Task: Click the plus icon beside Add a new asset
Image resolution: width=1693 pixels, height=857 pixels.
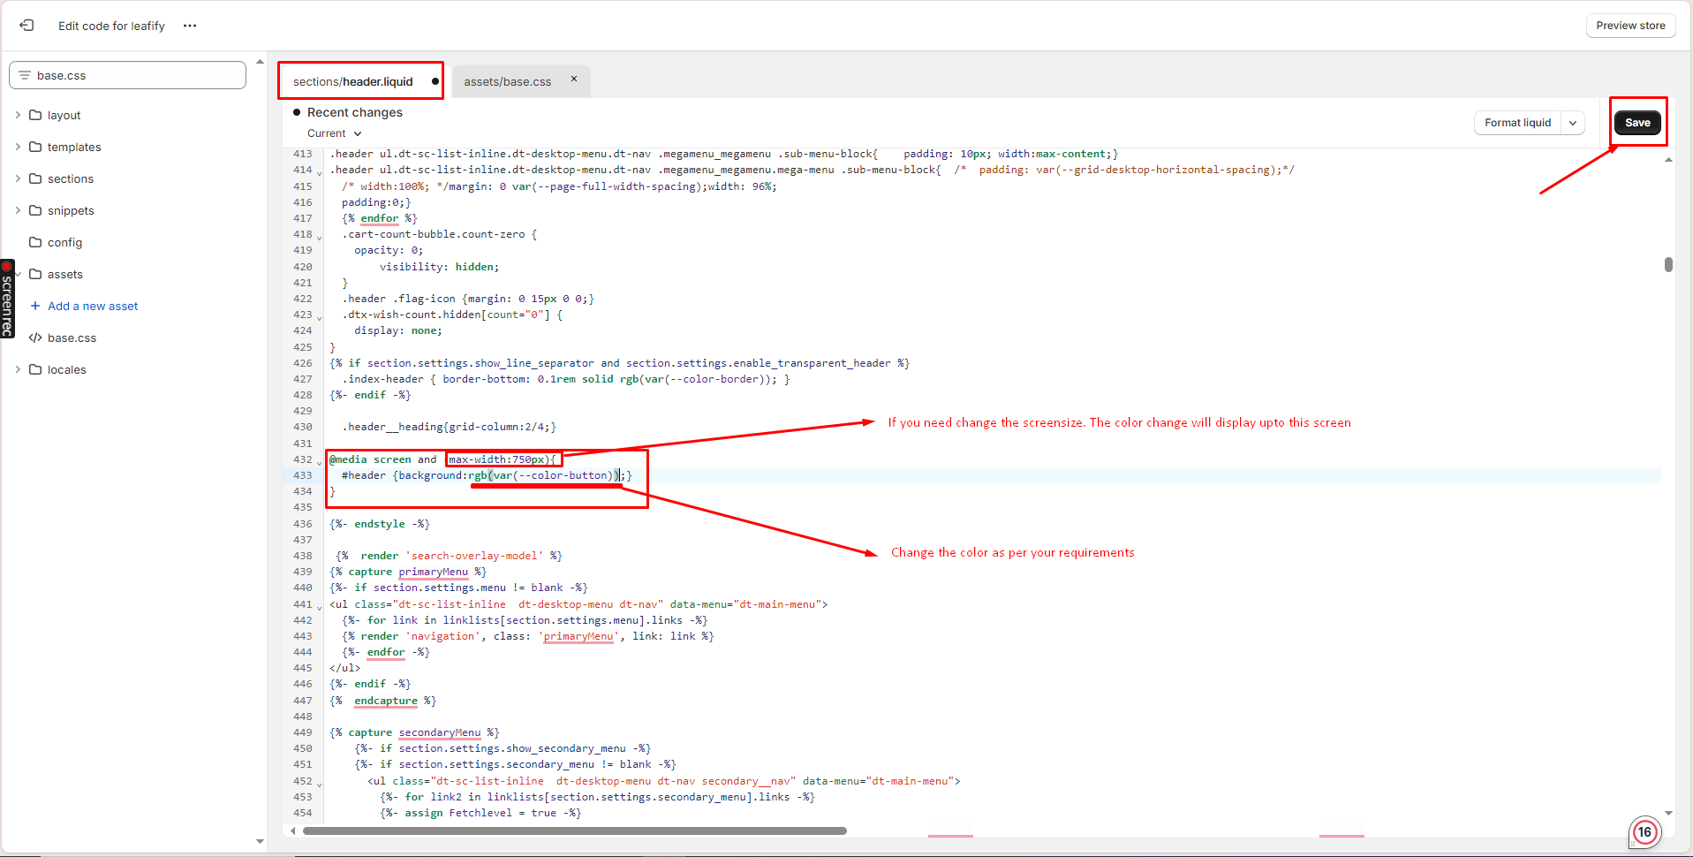Action: tap(35, 306)
